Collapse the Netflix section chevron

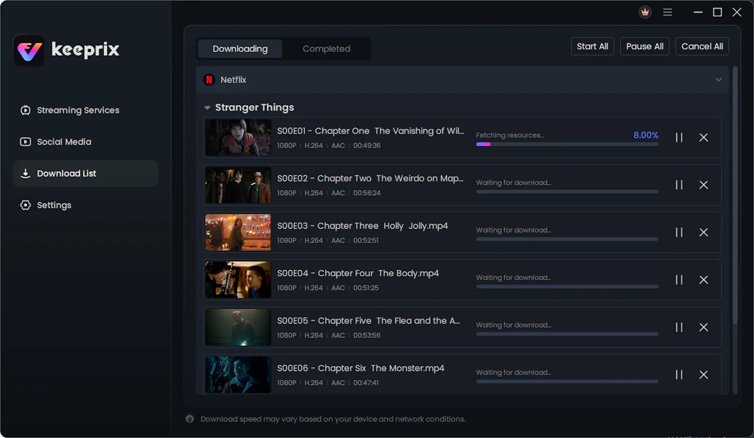719,80
